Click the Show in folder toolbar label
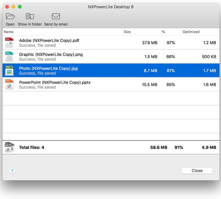Screen dimensions: 221x199 pos(30,24)
